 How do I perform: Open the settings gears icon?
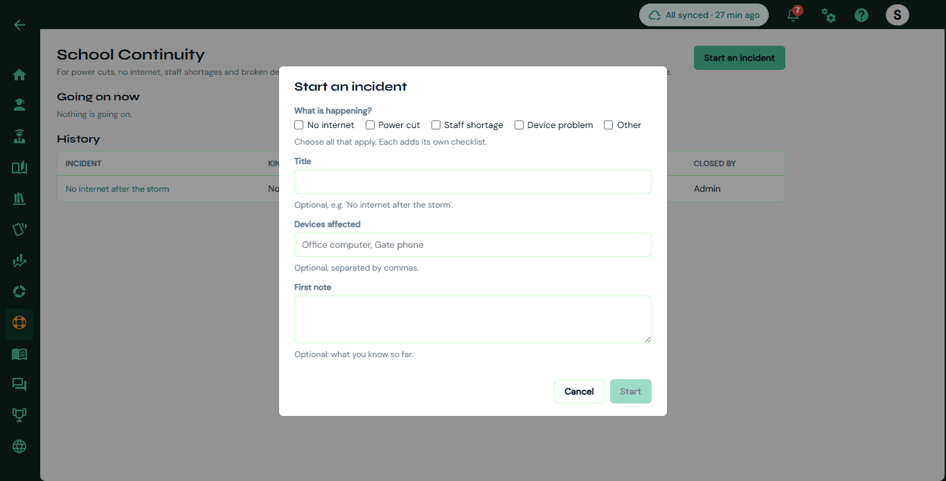click(x=828, y=15)
